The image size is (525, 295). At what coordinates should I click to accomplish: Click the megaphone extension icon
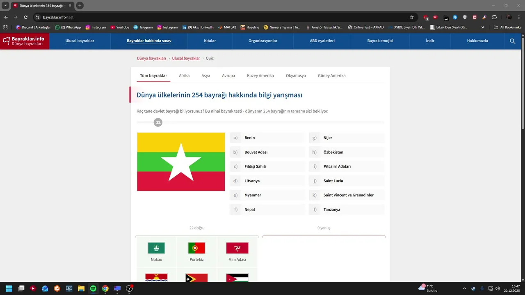point(484,17)
